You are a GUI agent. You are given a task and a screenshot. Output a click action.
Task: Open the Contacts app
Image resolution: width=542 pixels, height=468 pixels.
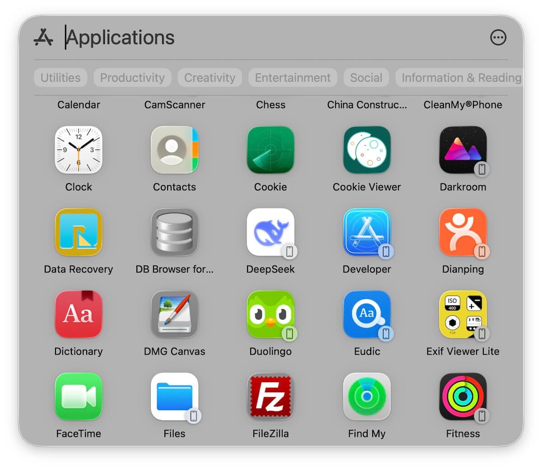(174, 150)
